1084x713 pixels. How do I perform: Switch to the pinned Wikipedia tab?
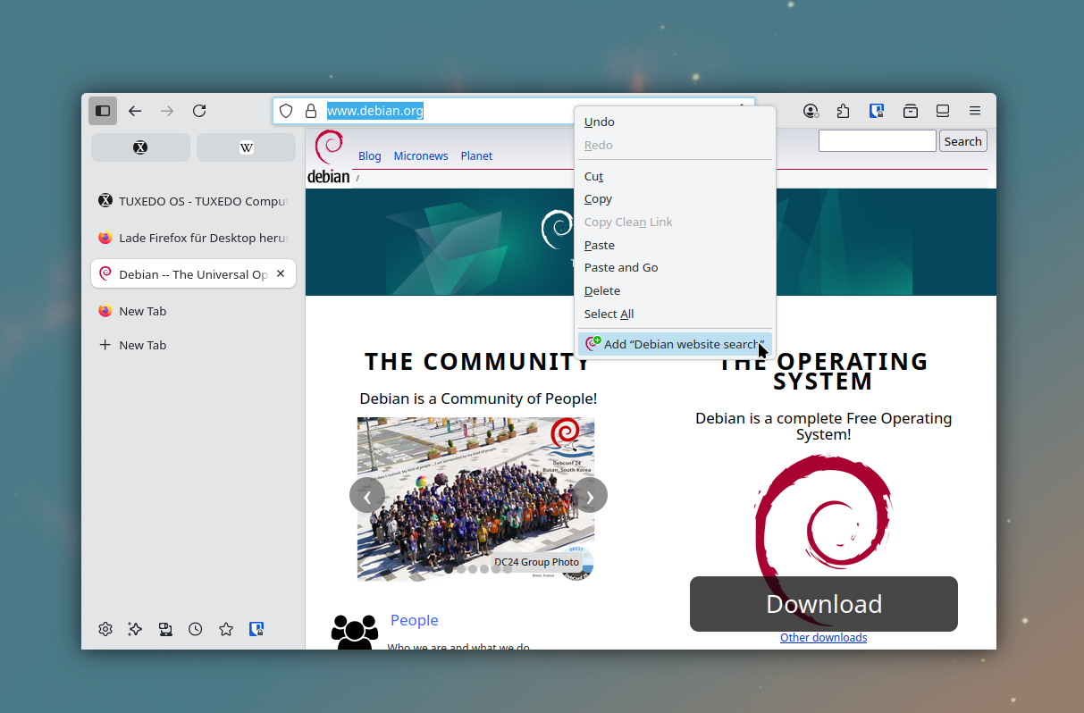pos(246,147)
